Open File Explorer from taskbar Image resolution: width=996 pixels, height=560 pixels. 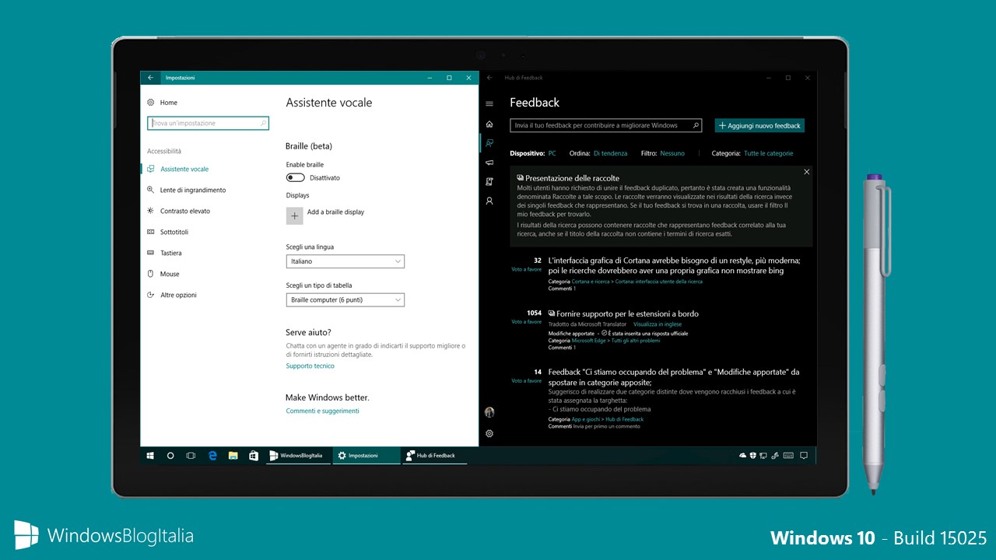(x=233, y=456)
